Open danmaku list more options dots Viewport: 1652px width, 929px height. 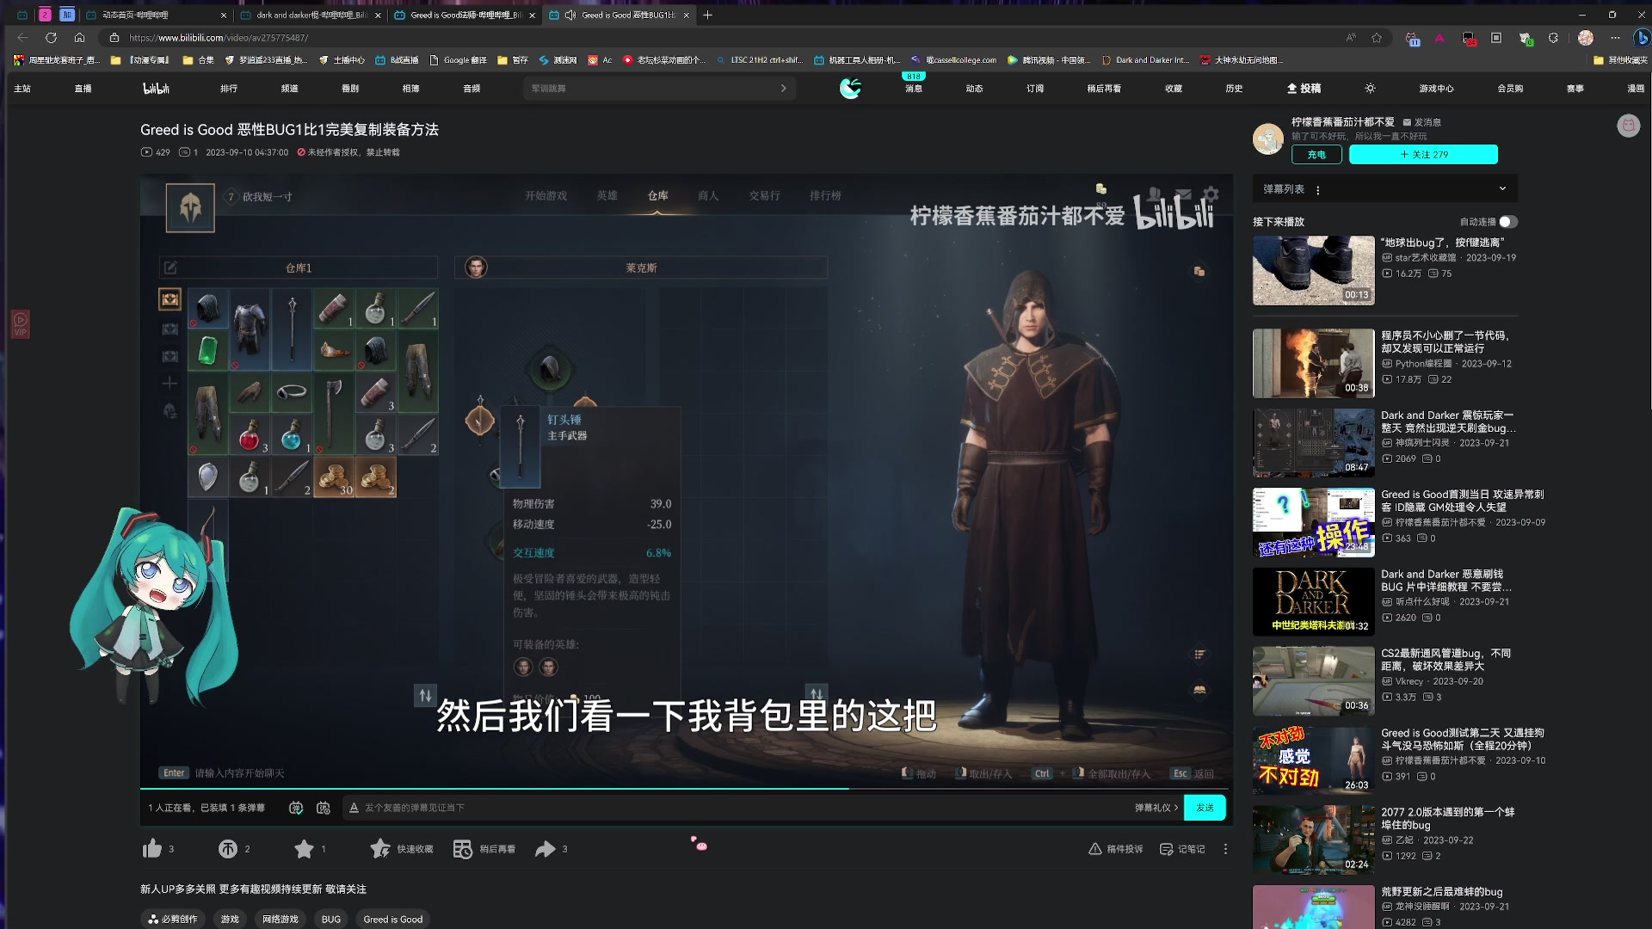pyautogui.click(x=1317, y=190)
